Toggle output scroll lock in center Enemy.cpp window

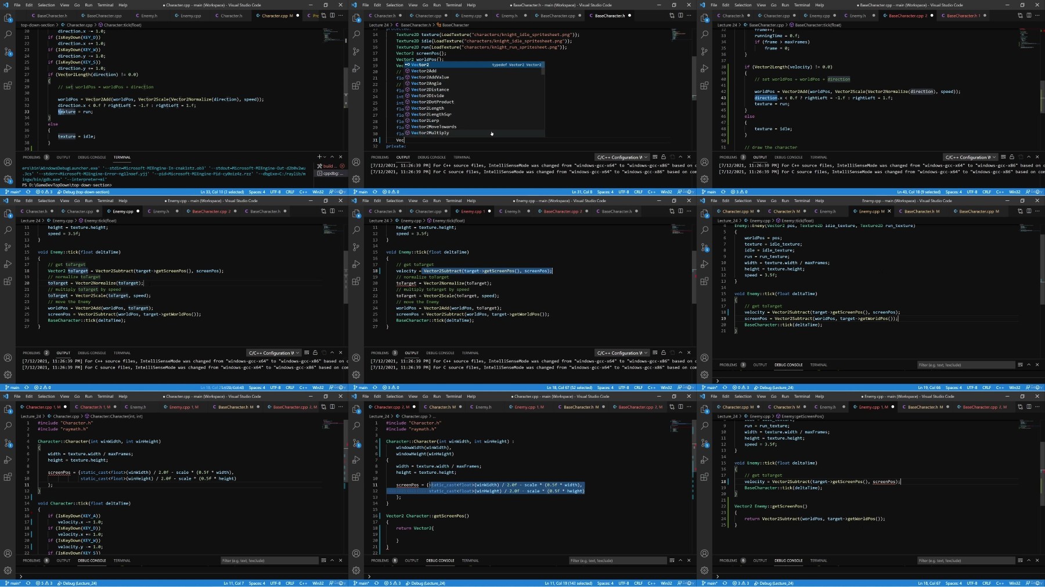click(x=664, y=352)
